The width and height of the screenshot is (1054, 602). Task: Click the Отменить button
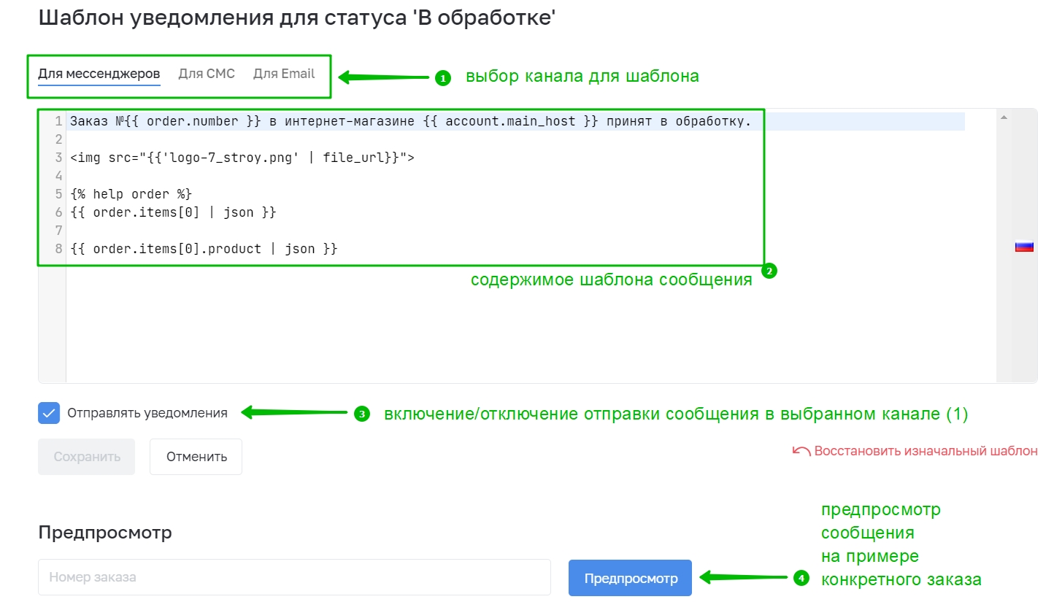click(x=196, y=457)
